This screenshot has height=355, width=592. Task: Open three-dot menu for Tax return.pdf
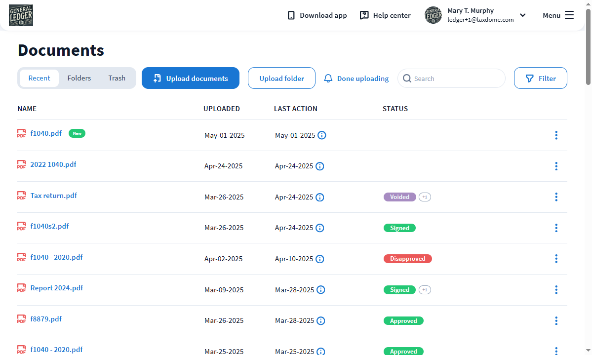point(556,197)
